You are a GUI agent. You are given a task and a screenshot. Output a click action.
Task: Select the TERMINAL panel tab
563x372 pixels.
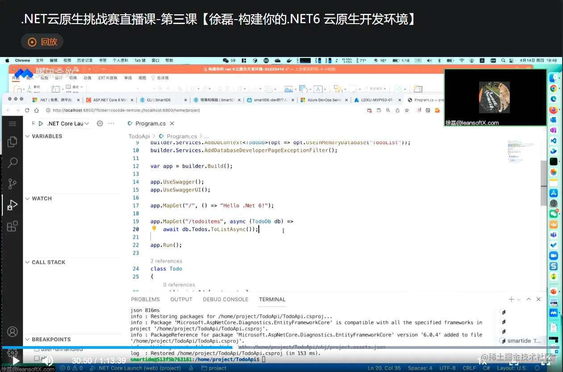pos(272,299)
